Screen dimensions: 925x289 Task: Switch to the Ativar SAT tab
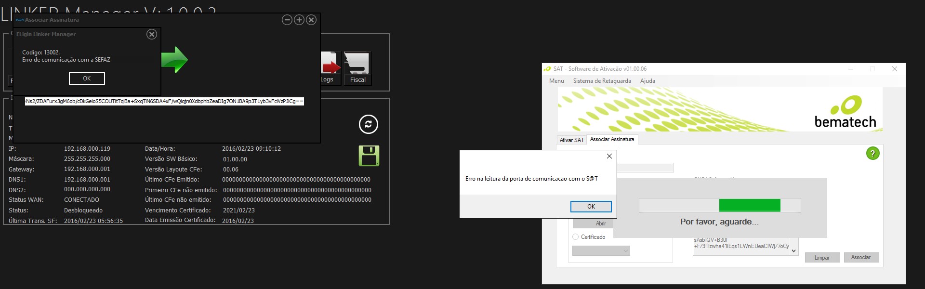point(572,140)
